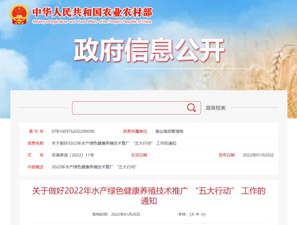The height and width of the screenshot is (225, 297).
Task: Select the 小 small font size option
Action: pos(202,214)
